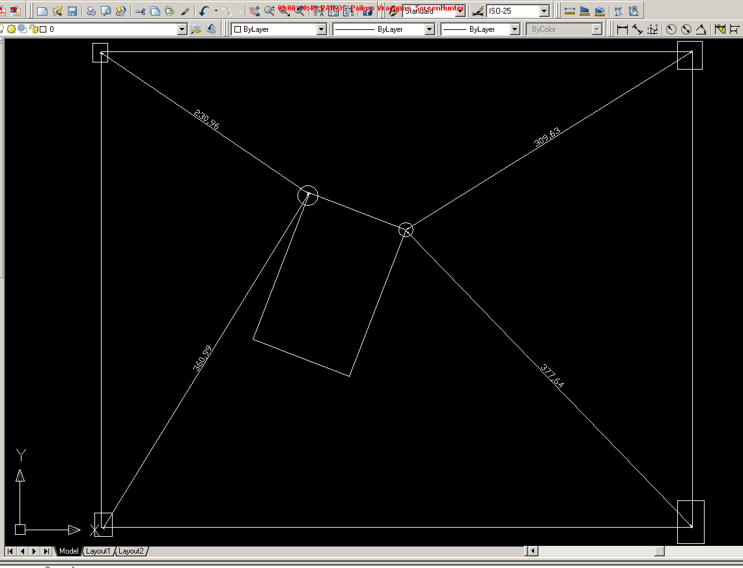Switch to the Layout1 tab
The image size is (743, 568).
coord(98,551)
